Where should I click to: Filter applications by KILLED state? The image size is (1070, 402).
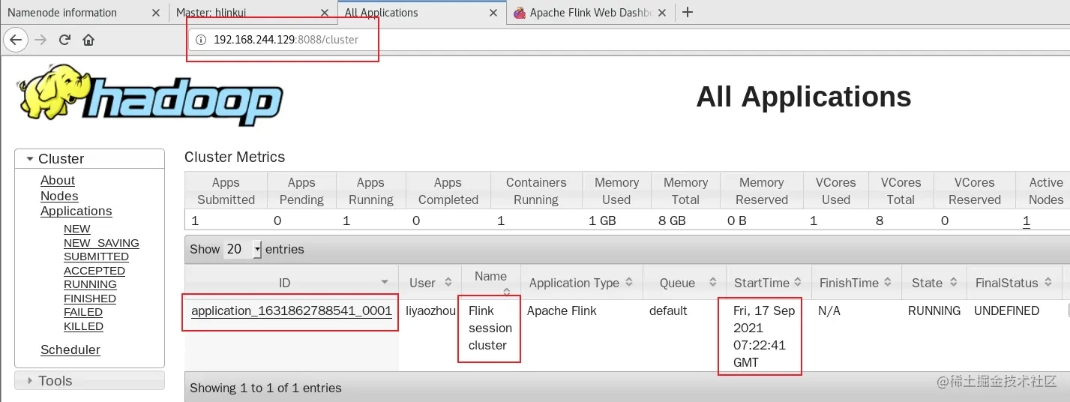click(x=83, y=326)
